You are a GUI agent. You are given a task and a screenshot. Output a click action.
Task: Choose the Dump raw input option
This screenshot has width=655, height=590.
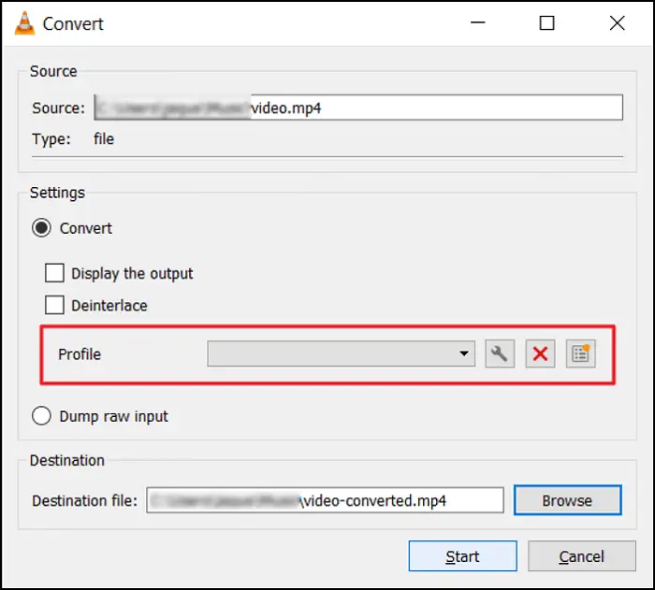click(x=42, y=416)
